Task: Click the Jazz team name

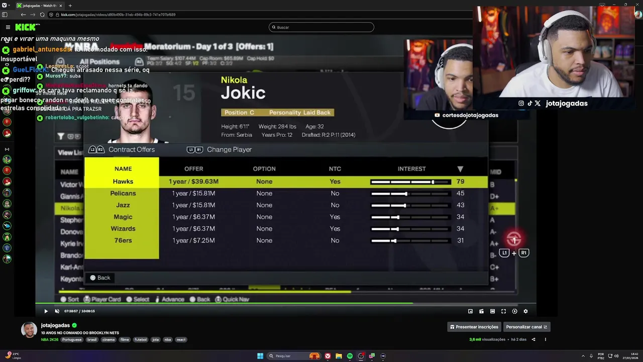Action: 123,205
